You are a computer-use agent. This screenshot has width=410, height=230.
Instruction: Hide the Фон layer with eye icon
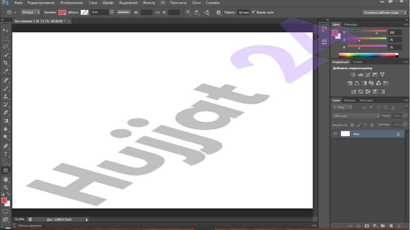click(335, 134)
